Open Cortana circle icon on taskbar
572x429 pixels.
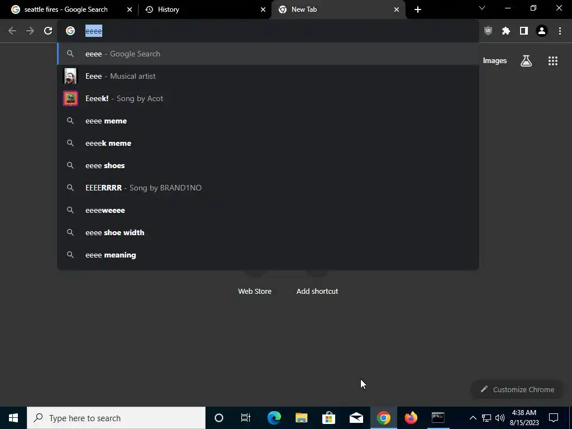(219, 418)
